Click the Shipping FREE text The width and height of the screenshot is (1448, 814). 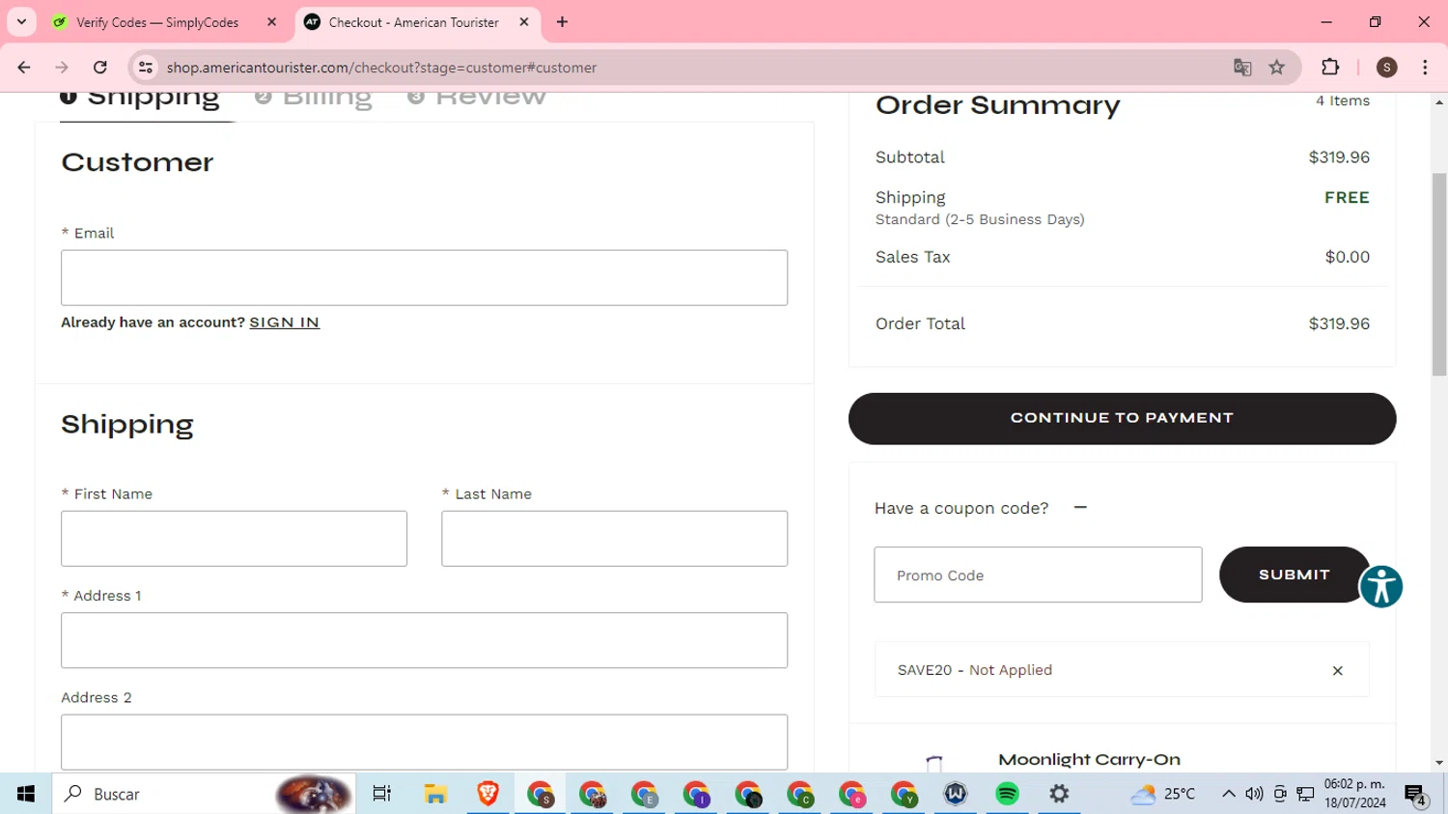[1347, 197]
